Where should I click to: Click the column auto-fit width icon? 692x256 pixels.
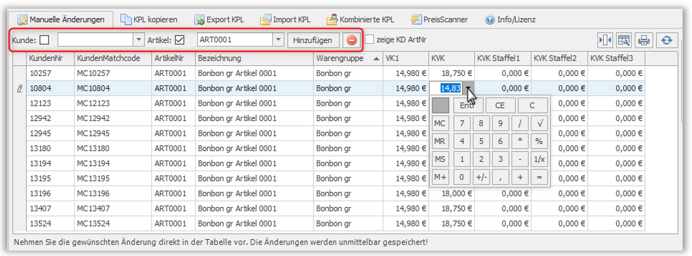605,40
